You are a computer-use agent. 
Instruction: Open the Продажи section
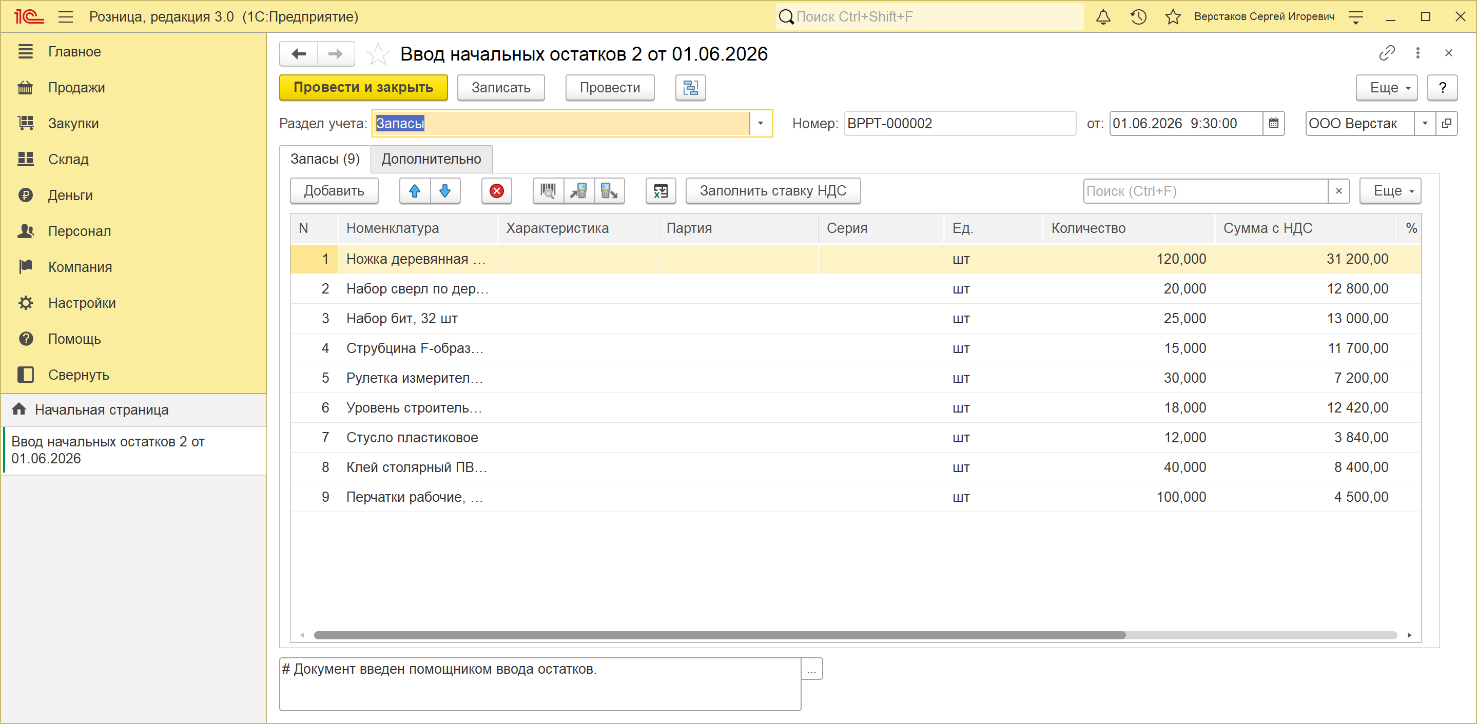tap(76, 88)
